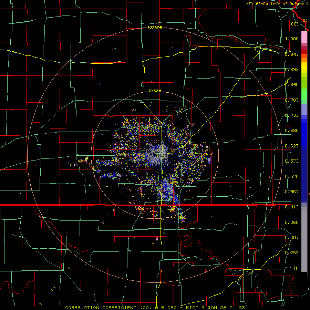Click the TH threshold label on legend
The height and width of the screenshot is (310, 310).
296,268
